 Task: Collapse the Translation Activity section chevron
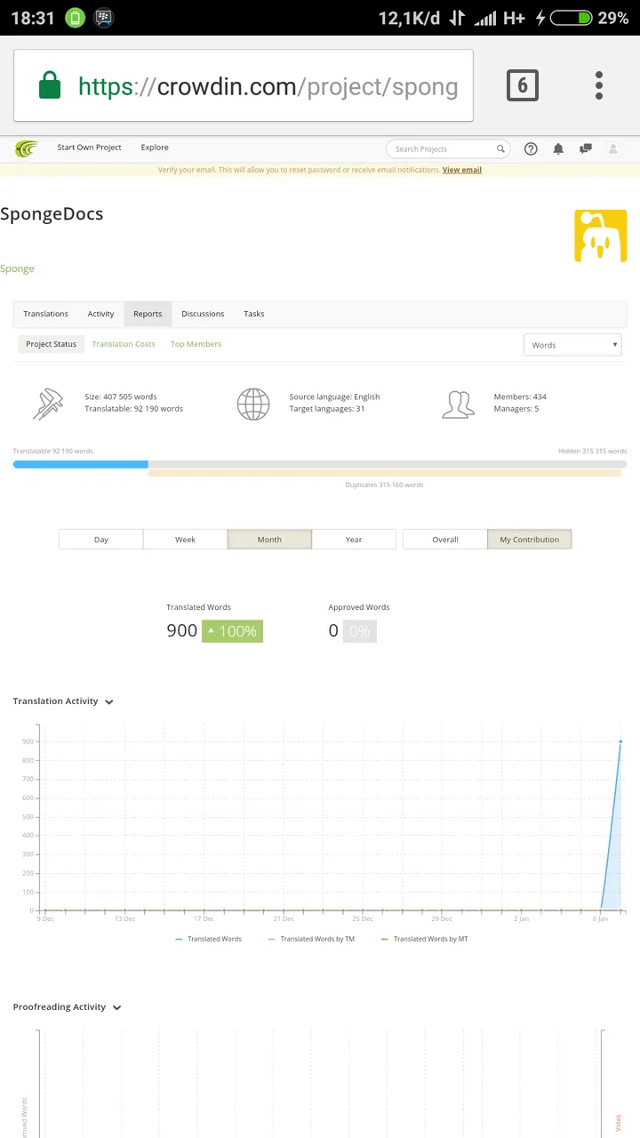tap(109, 702)
